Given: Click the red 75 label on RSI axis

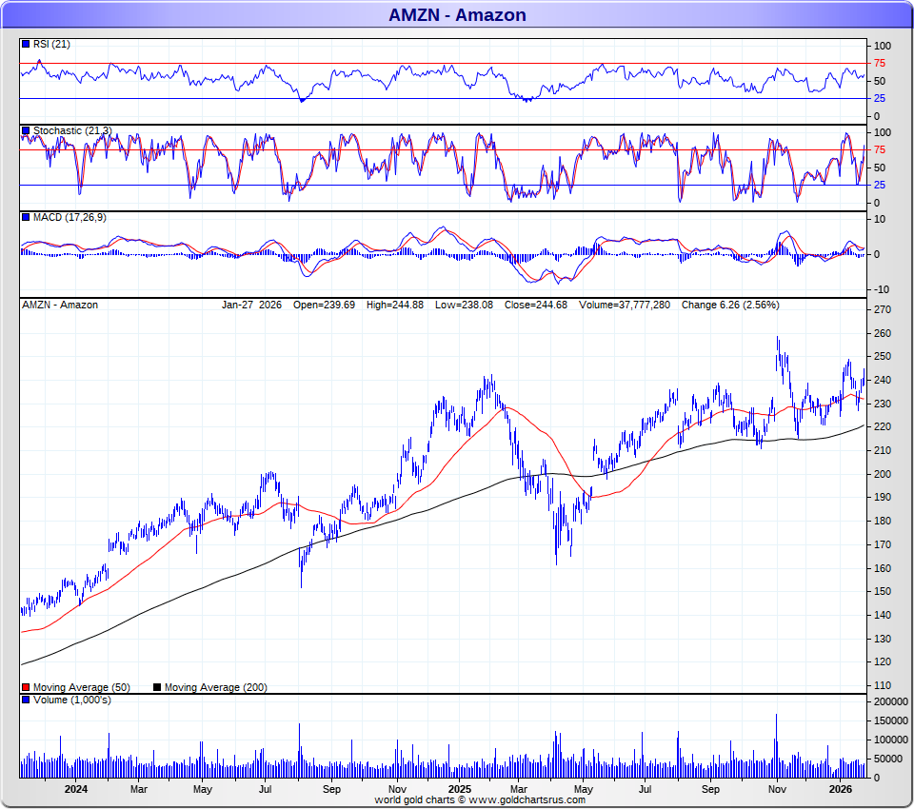Looking at the screenshot, I should (x=880, y=64).
